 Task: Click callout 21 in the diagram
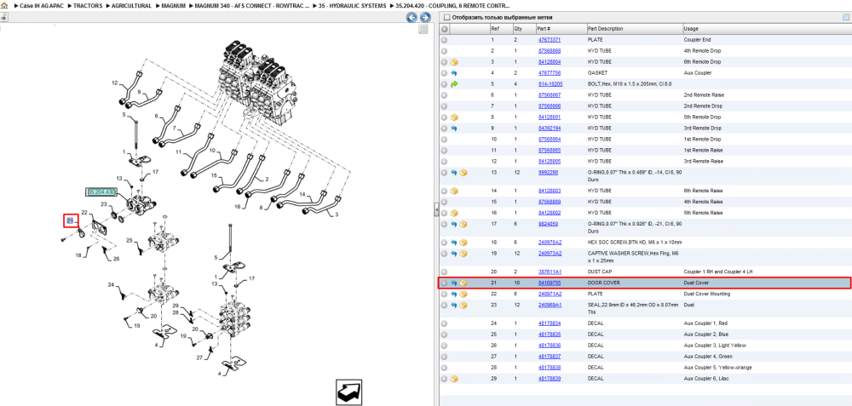[x=70, y=220]
